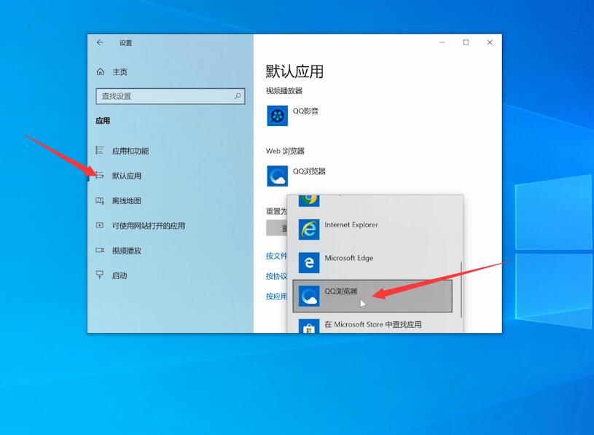Click the 可使用网站打开的应用 icon

click(x=100, y=225)
